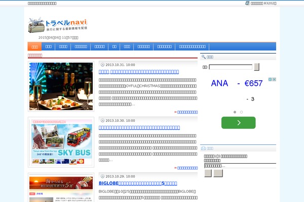The image size is (304, 202).
Task: Focus the newsletter email input field
Action: click(240, 166)
